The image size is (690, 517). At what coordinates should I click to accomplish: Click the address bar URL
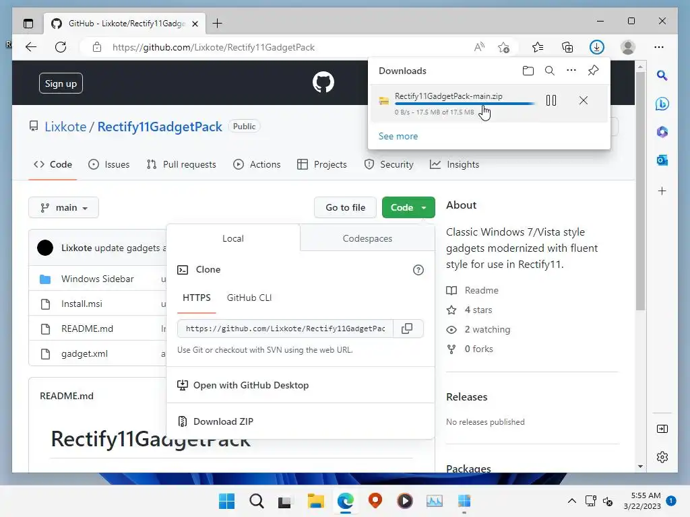(214, 47)
